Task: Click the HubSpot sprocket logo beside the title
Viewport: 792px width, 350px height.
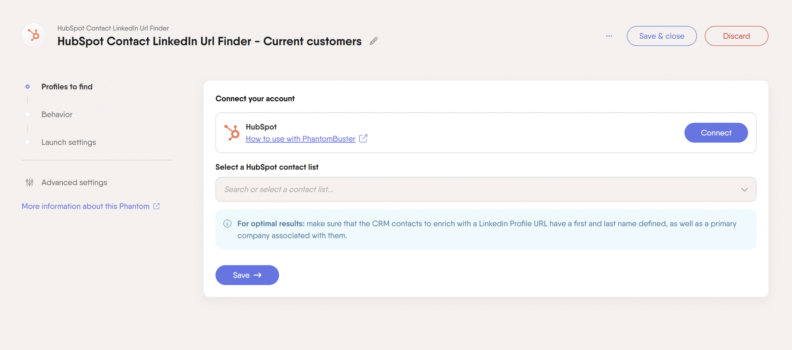Action: click(x=33, y=35)
